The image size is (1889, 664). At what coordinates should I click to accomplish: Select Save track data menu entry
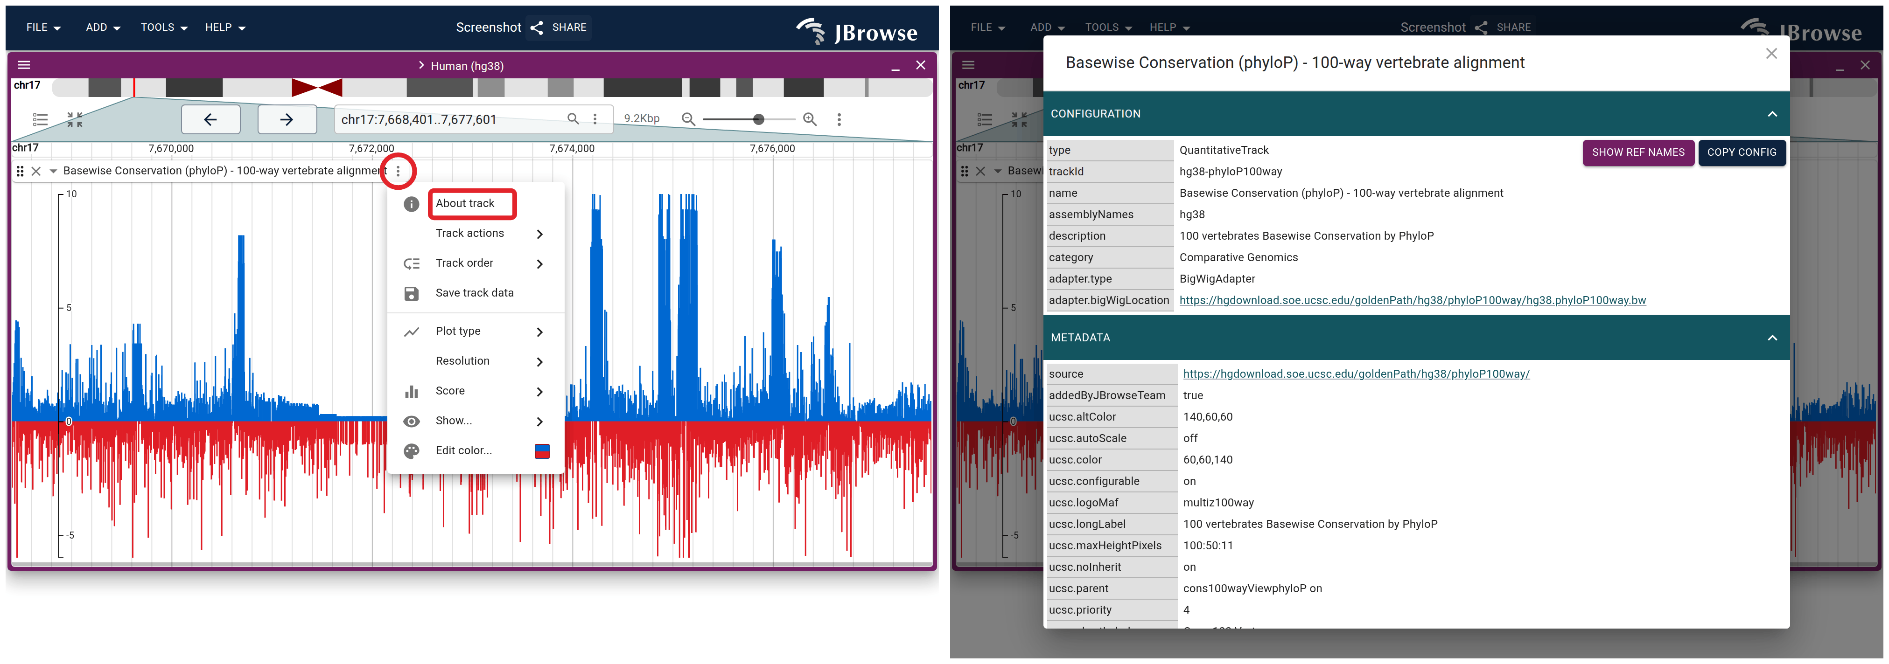(x=475, y=293)
